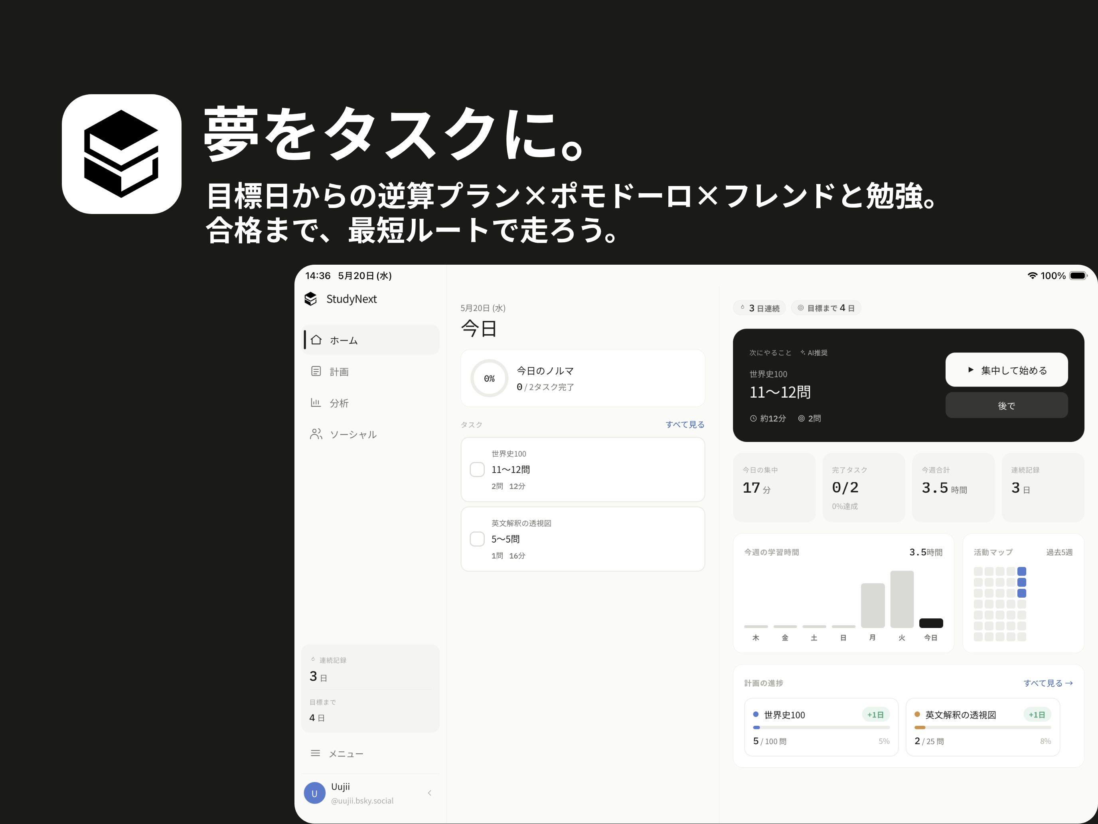Select the ソーシャル sidebar item

click(371, 434)
